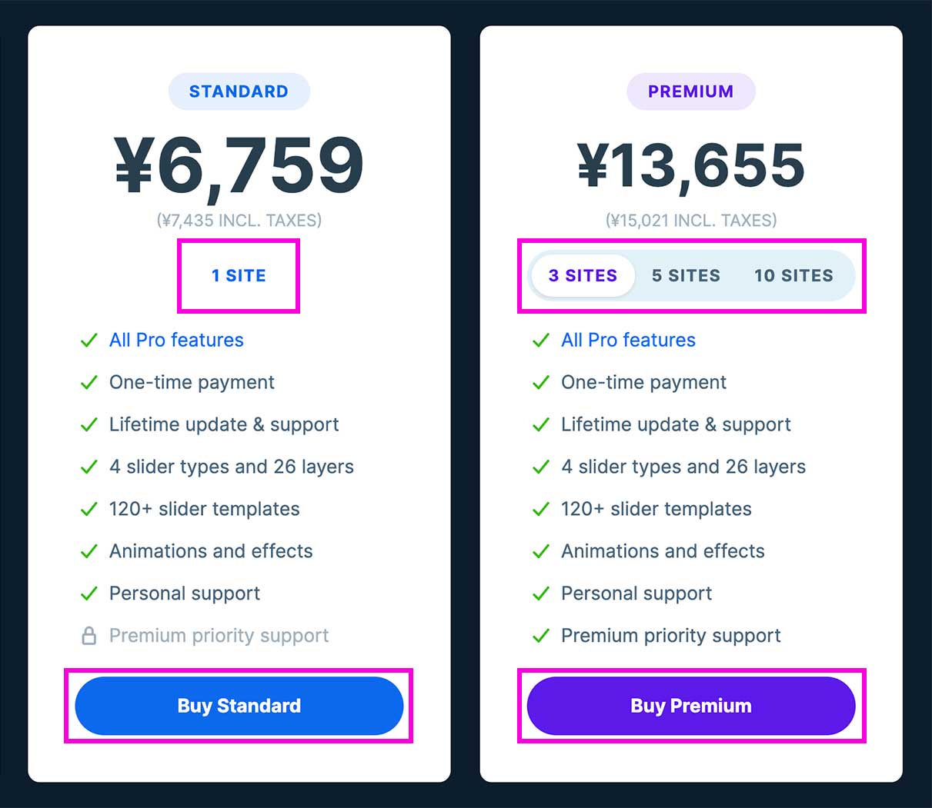Click the checkmark next to Standard All Pro features
The height and width of the screenshot is (808, 932).
coord(89,340)
